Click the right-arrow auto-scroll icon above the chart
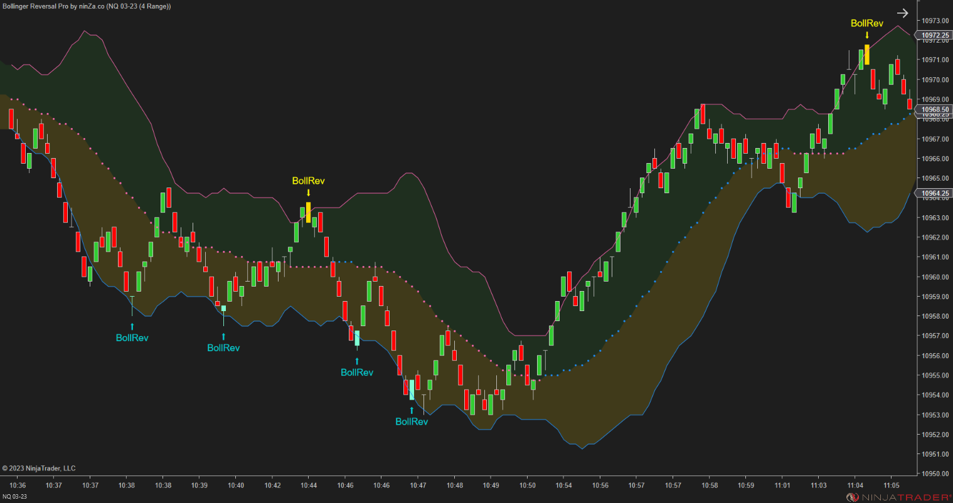 tap(902, 13)
